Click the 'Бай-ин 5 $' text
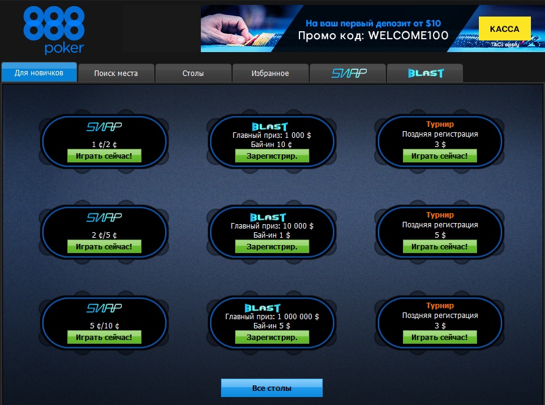This screenshot has width=545, height=405. [x=271, y=326]
